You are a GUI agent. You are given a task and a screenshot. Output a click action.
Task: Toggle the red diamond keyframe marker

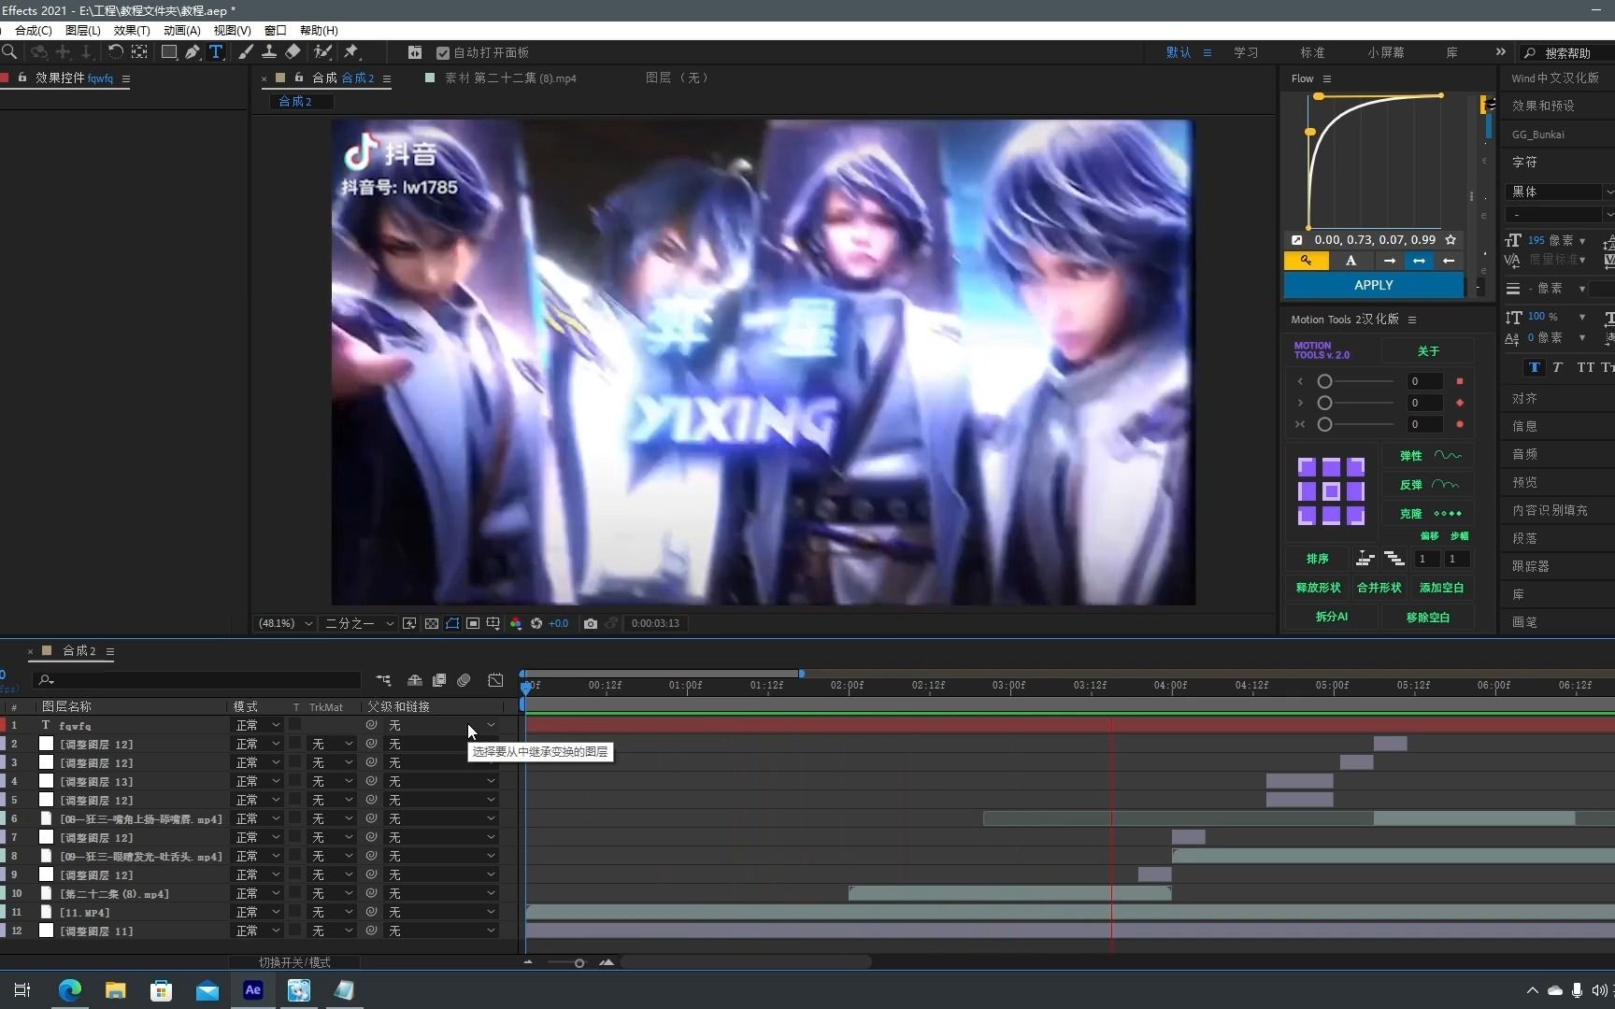coord(1460,403)
